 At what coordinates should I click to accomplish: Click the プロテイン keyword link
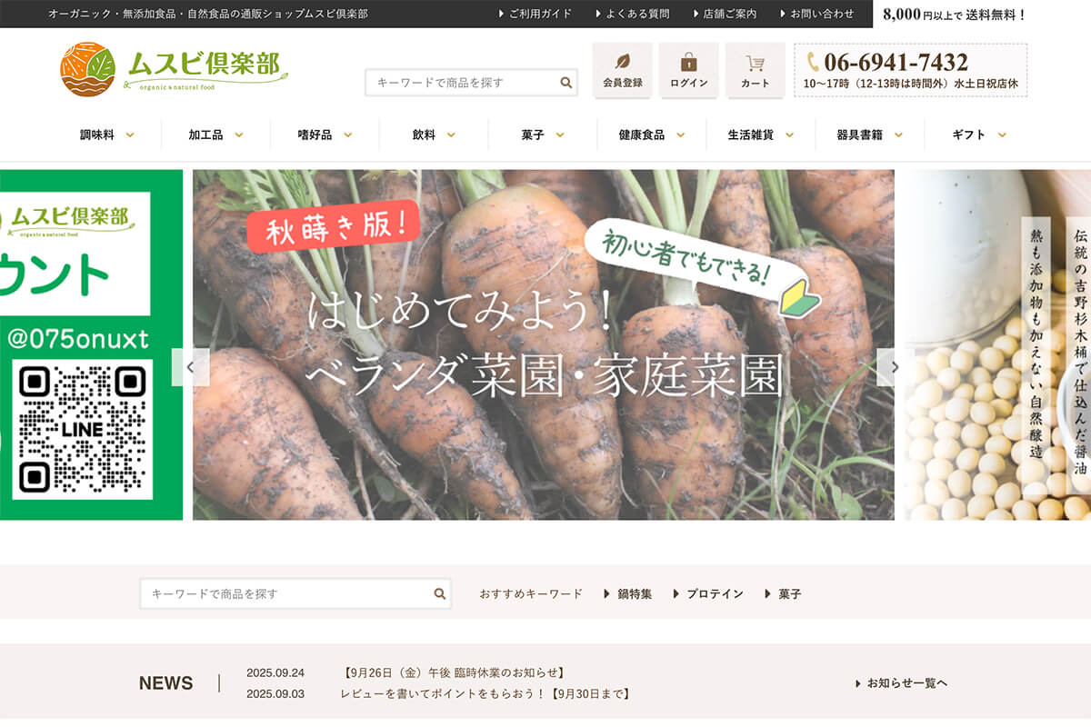pos(716,593)
